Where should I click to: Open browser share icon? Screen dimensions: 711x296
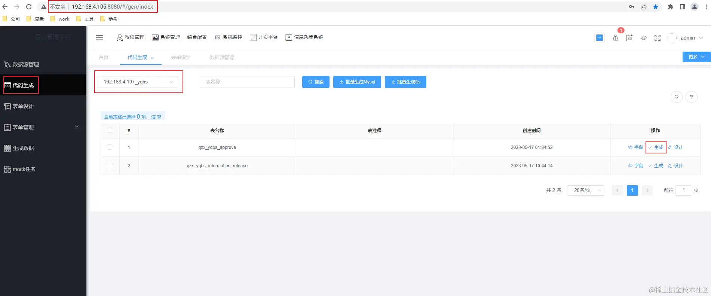click(x=644, y=7)
